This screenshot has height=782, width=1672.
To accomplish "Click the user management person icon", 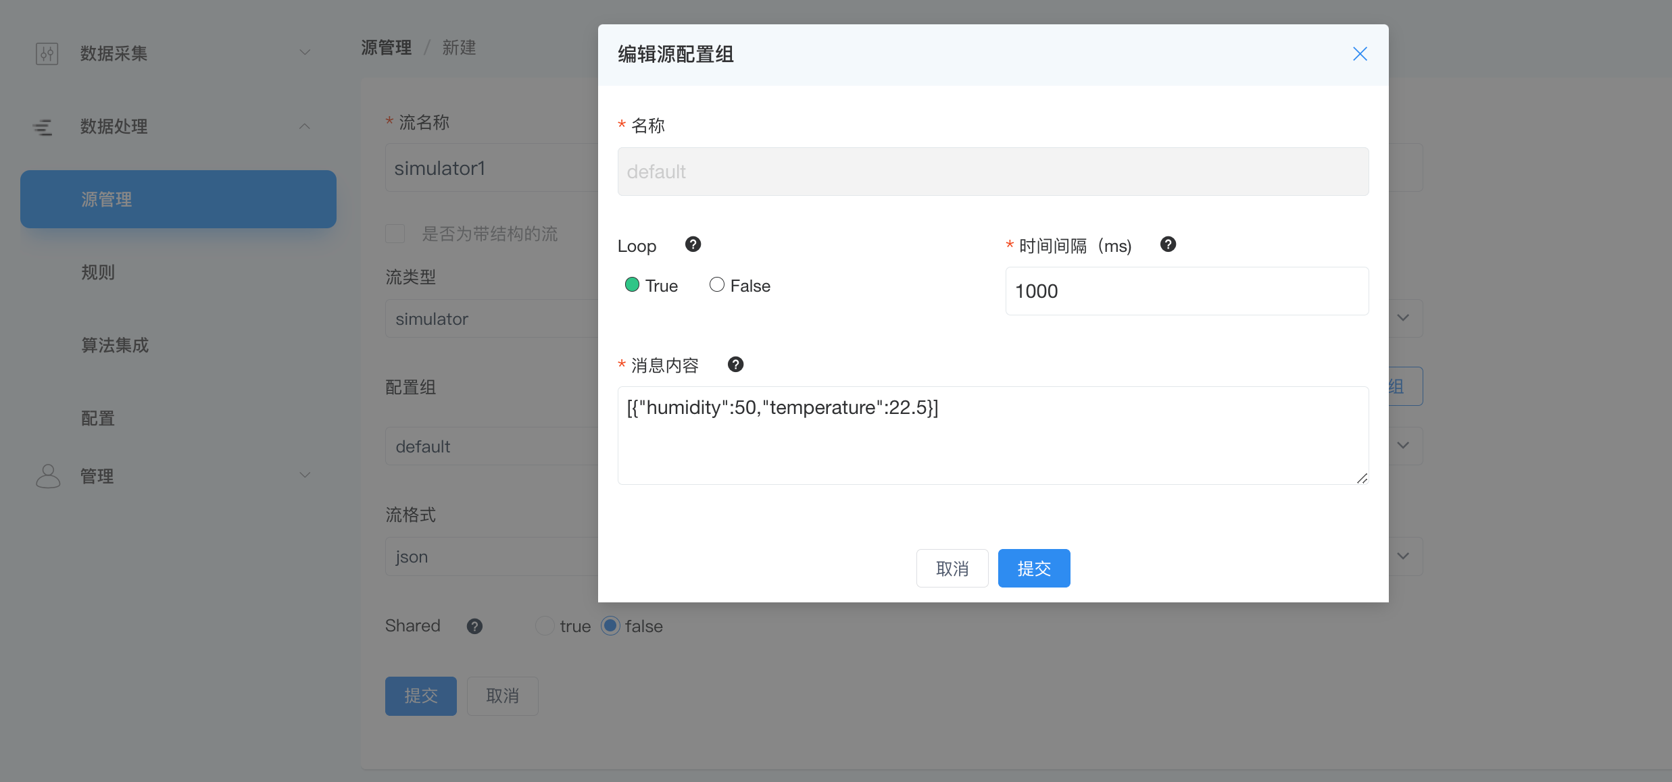I will tap(47, 476).
